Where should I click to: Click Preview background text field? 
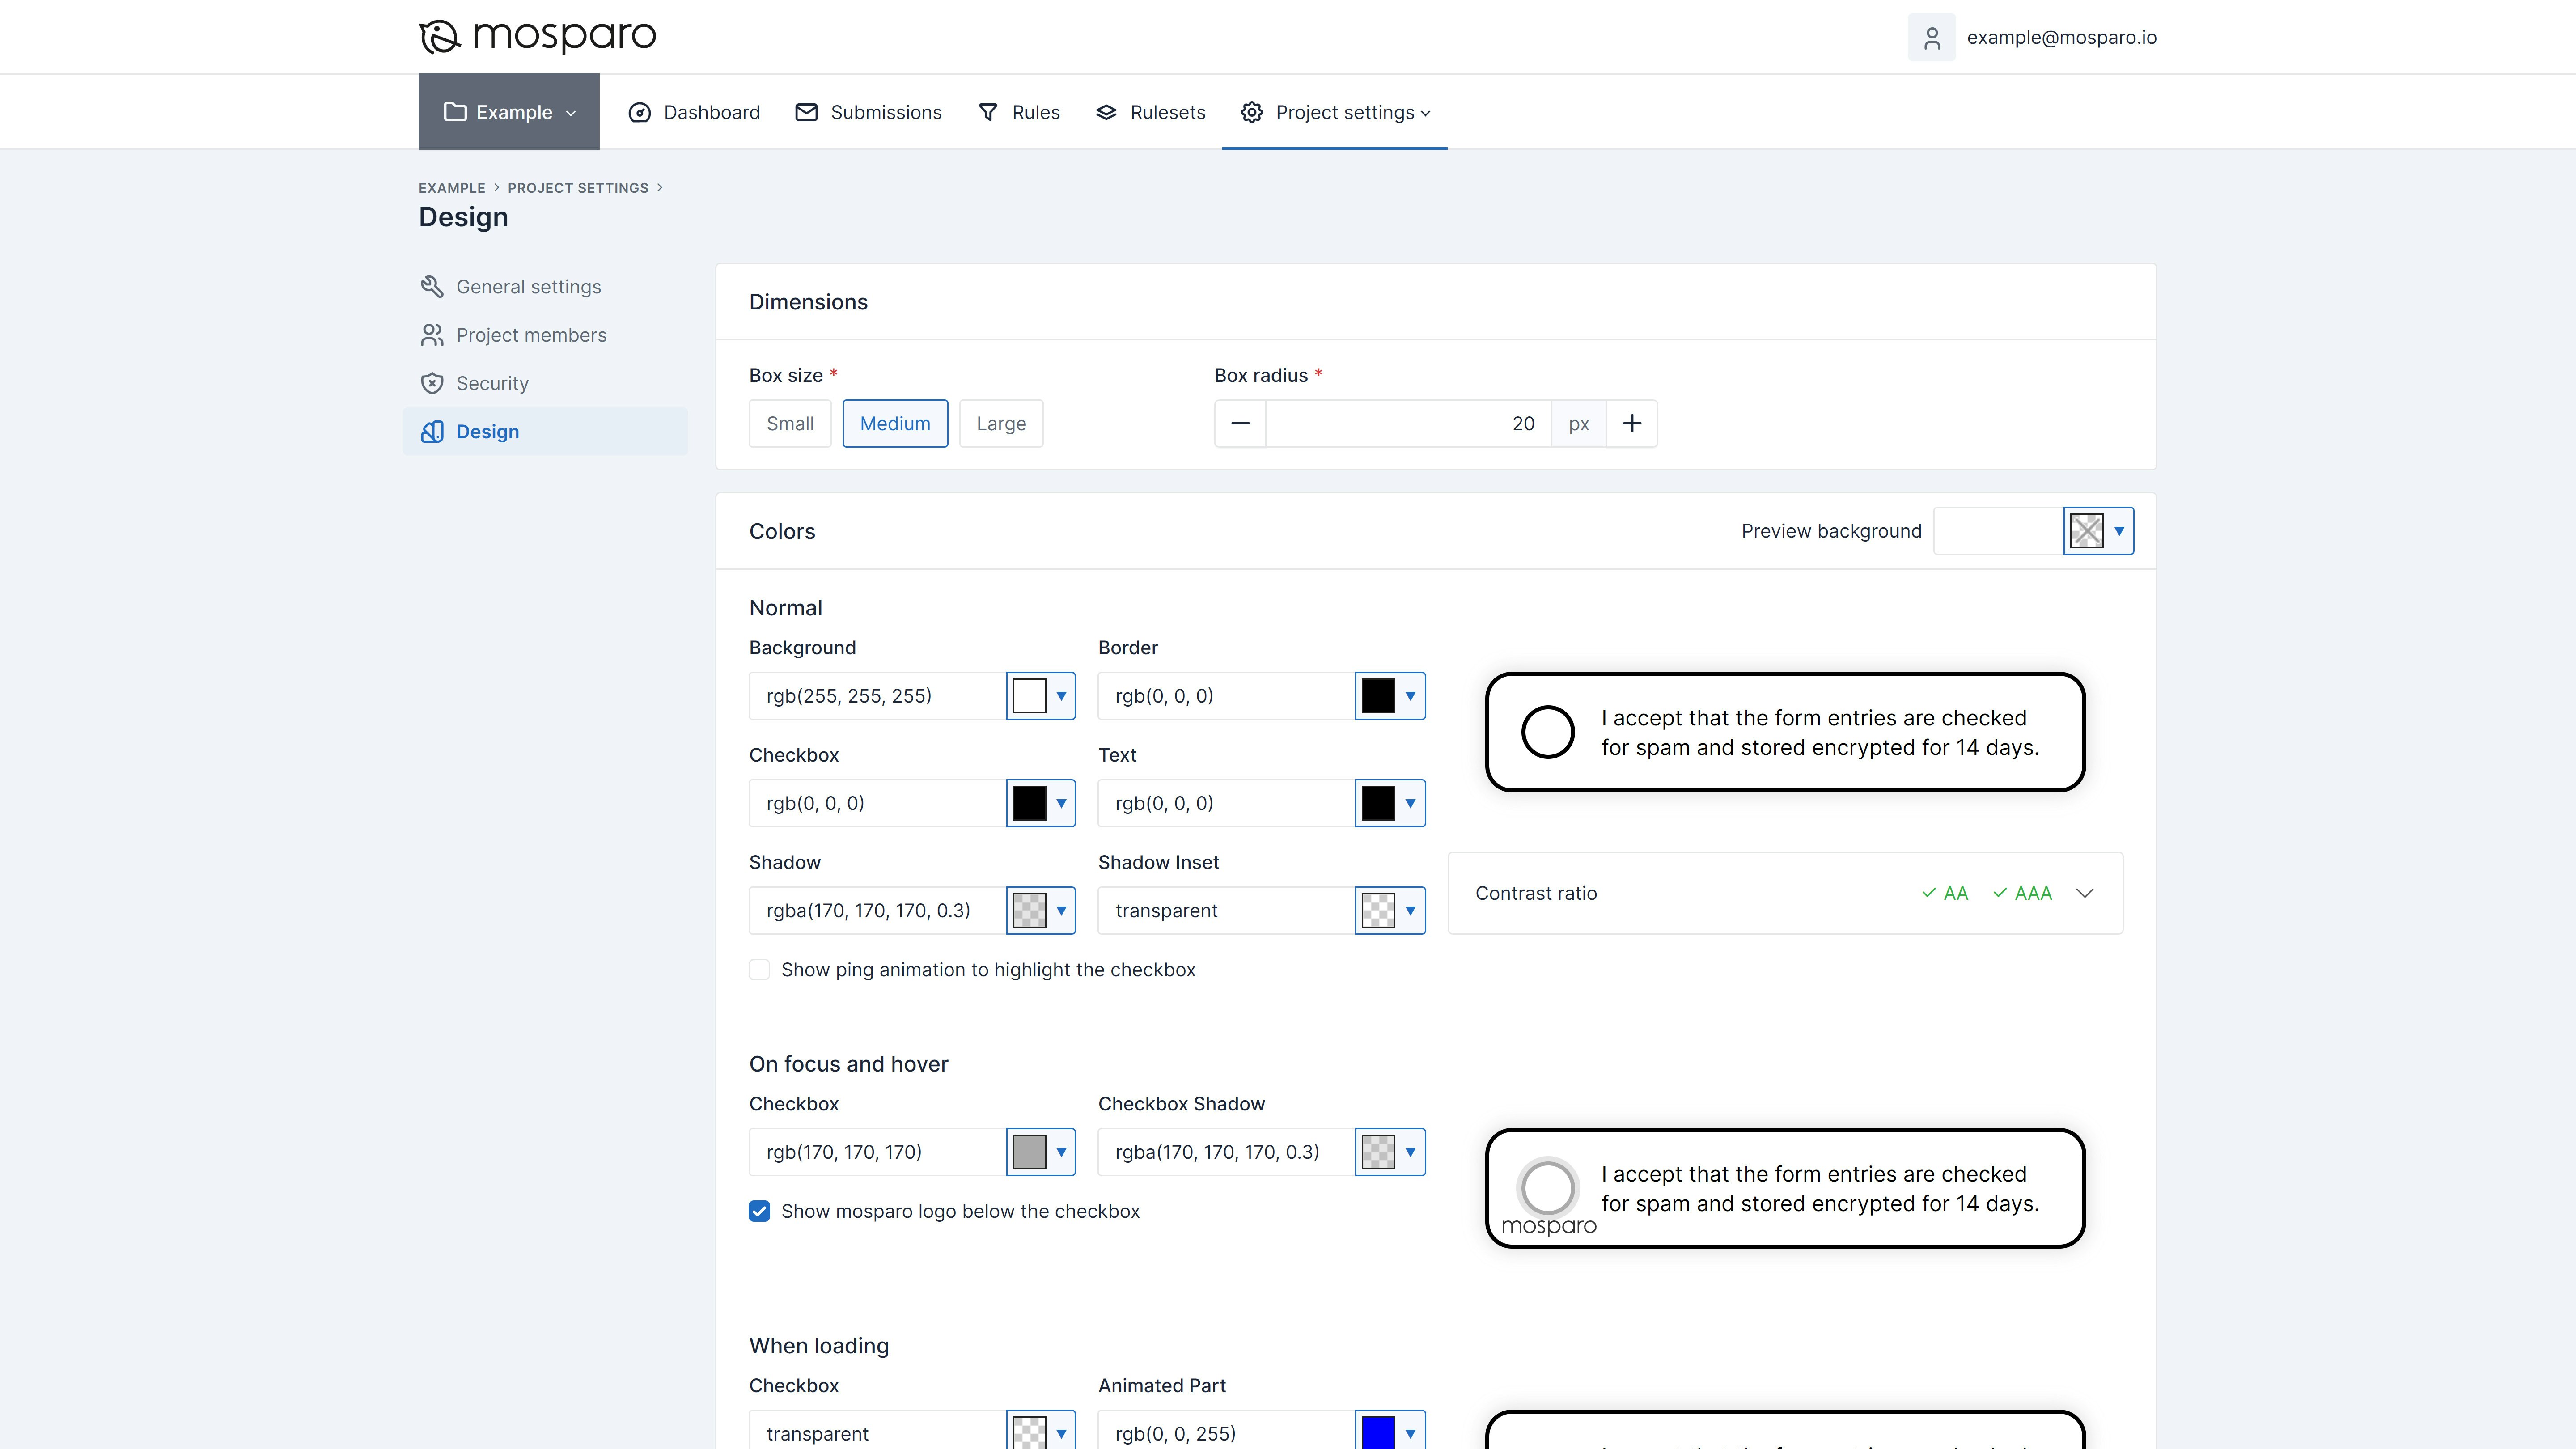tap(1998, 531)
